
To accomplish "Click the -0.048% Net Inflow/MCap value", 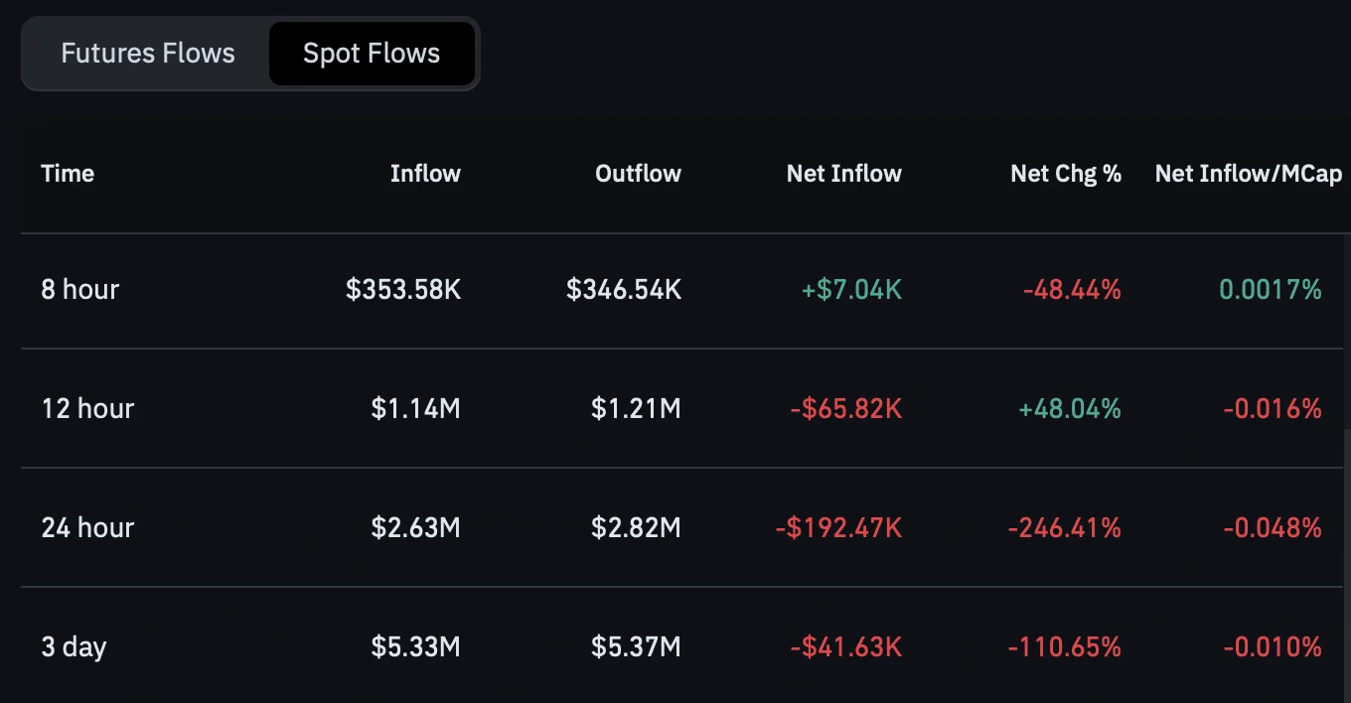I will click(x=1273, y=527).
